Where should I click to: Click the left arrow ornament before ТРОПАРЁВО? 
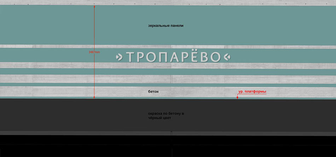pyautogui.click(x=120, y=57)
